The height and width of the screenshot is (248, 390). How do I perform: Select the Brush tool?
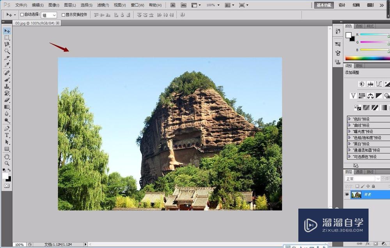pyautogui.click(x=7, y=80)
